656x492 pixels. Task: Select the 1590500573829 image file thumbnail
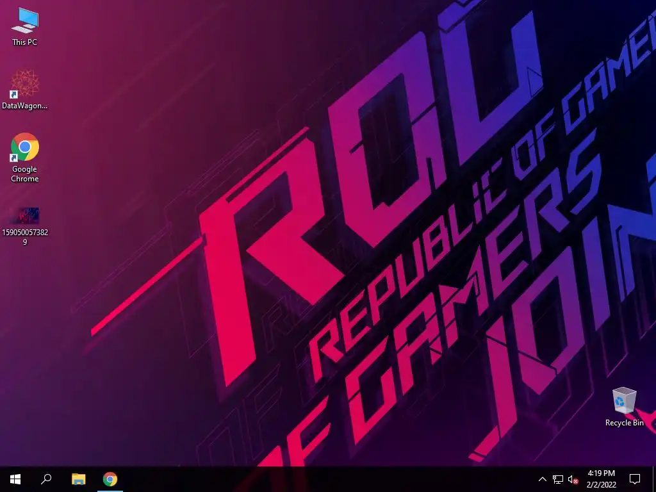25,226
